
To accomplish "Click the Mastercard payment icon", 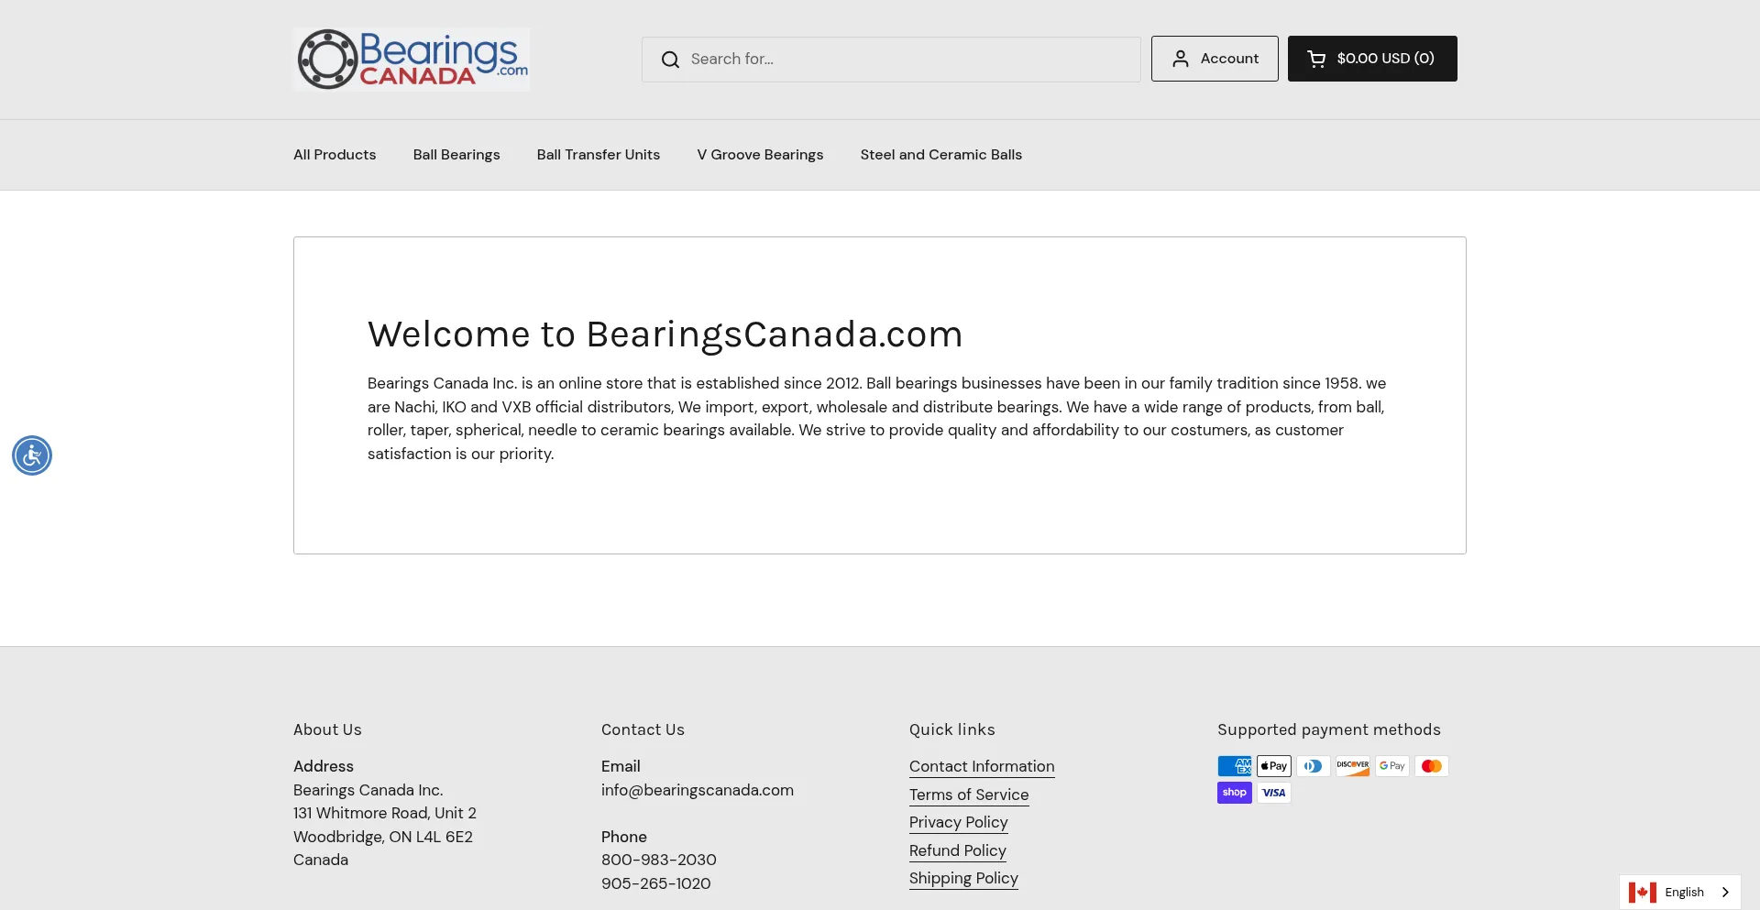I will click(x=1431, y=766).
